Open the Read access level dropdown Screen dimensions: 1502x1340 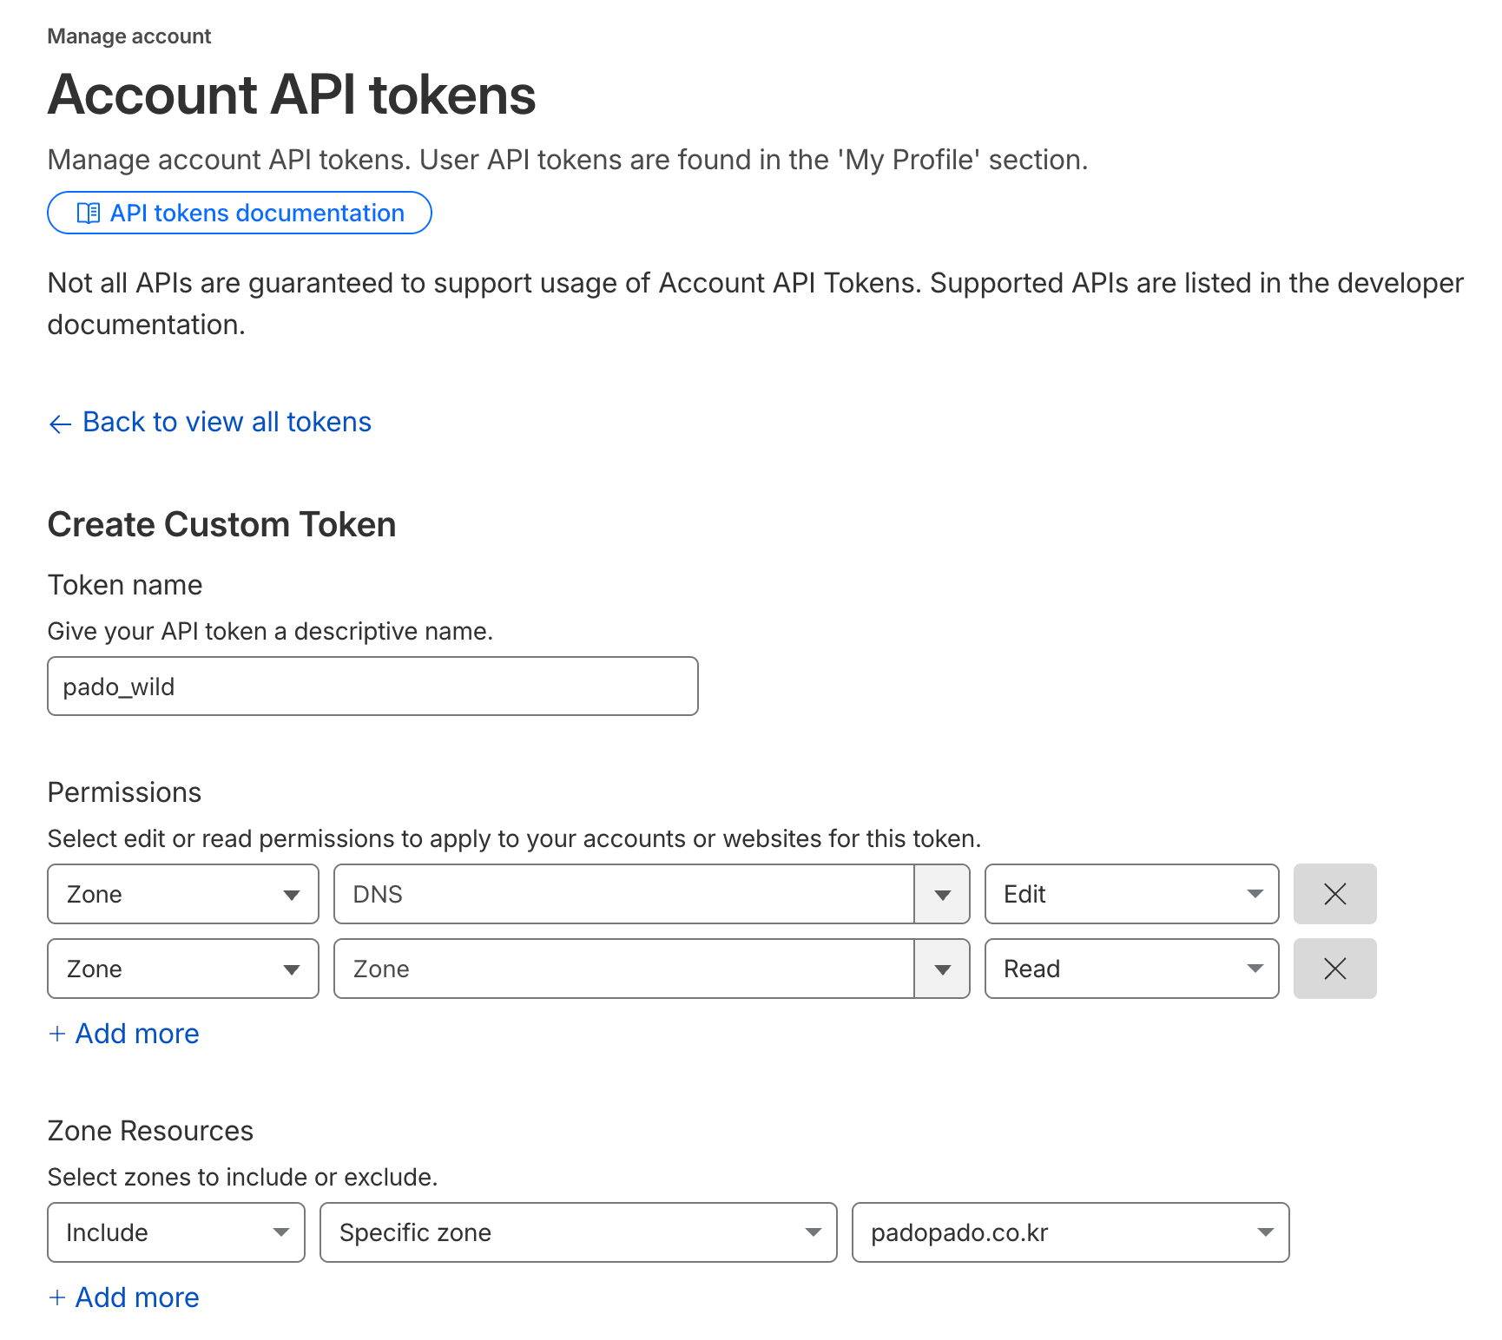(1130, 969)
